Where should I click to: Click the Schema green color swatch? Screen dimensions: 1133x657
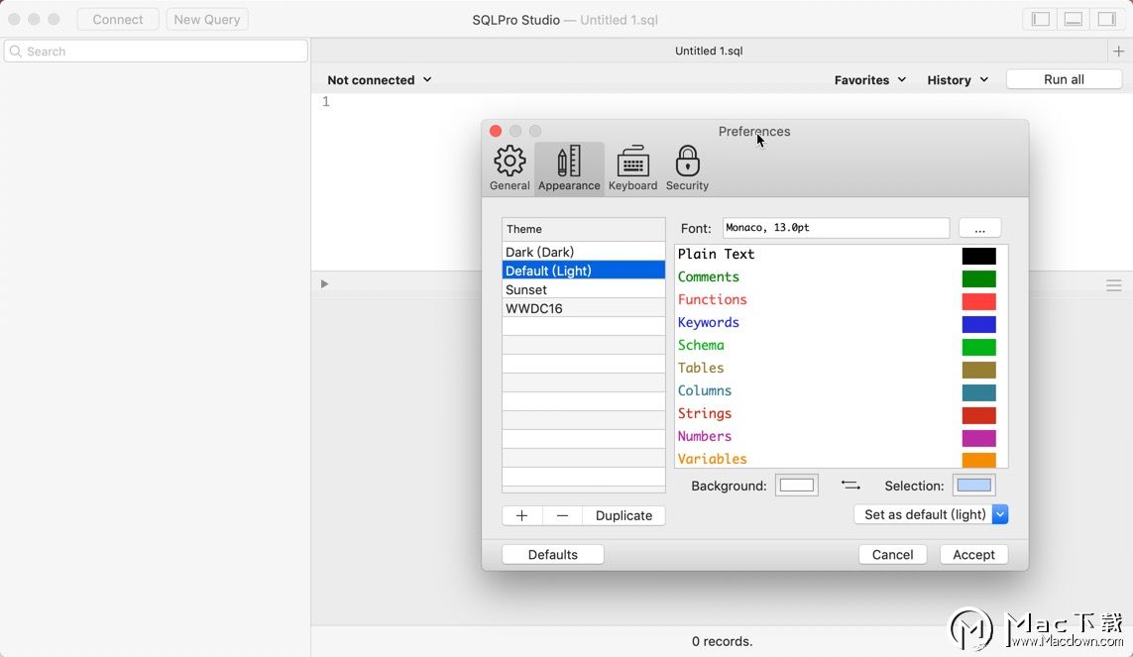pyautogui.click(x=978, y=347)
